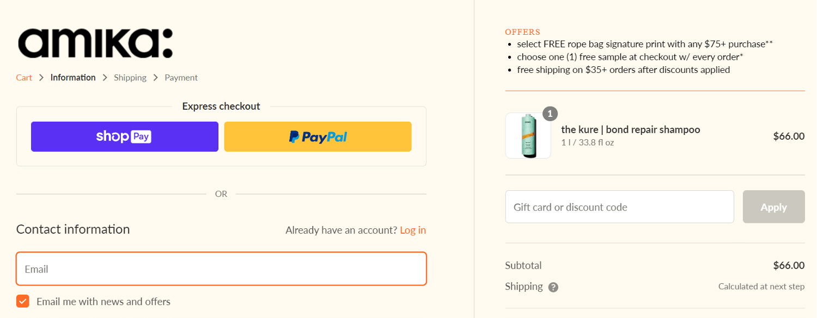
Task: Click the Email input field
Action: pos(221,269)
